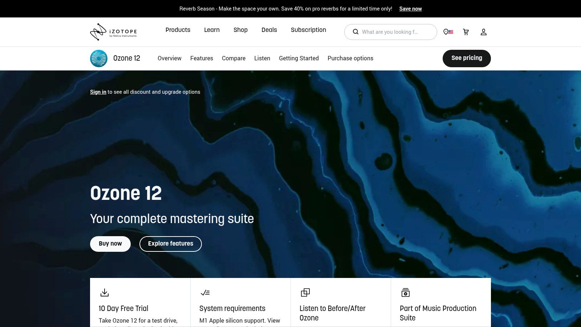
Task: Open the Deals menu
Action: (269, 30)
